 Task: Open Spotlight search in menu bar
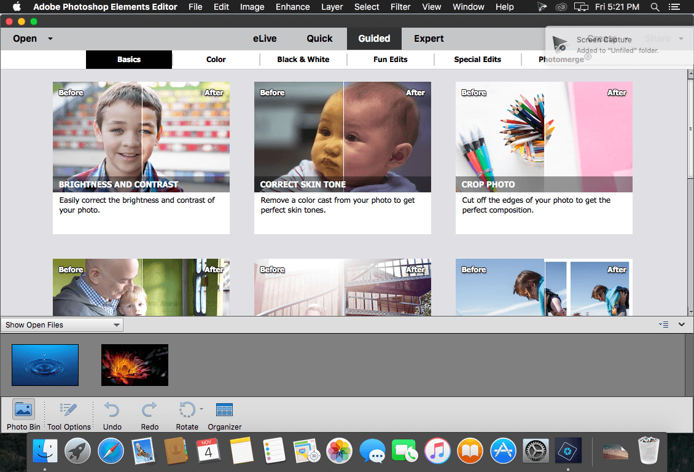(655, 7)
